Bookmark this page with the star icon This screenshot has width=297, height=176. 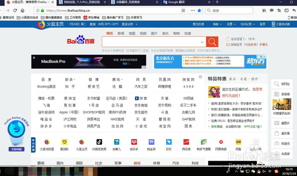(199, 11)
